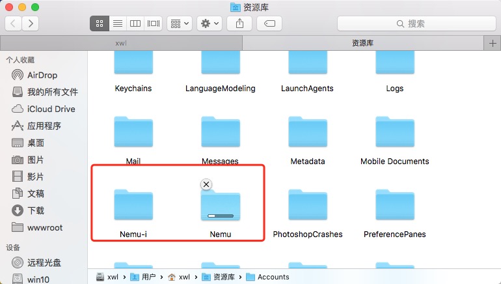501x284 pixels.
Task: Open the gear action menu
Action: tap(210, 23)
